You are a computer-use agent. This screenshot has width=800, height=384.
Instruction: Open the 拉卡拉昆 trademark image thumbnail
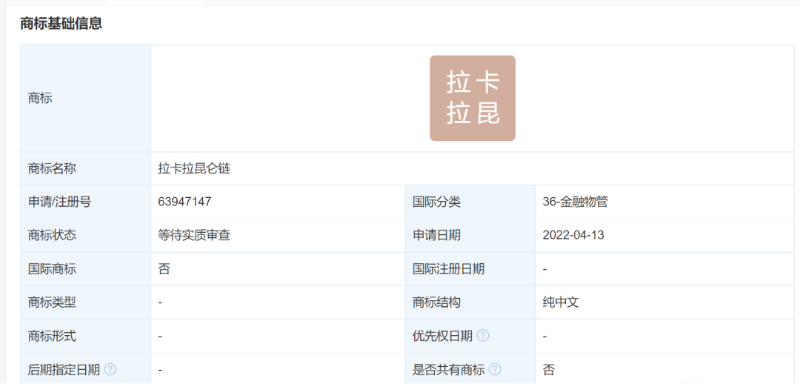[x=473, y=98]
